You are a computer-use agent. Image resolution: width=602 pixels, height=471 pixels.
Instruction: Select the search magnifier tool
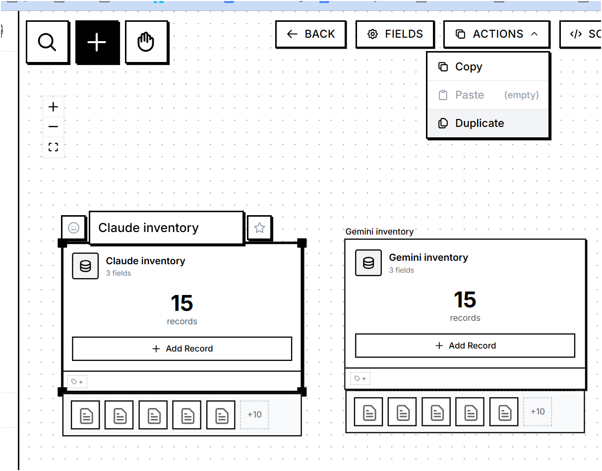pos(48,42)
